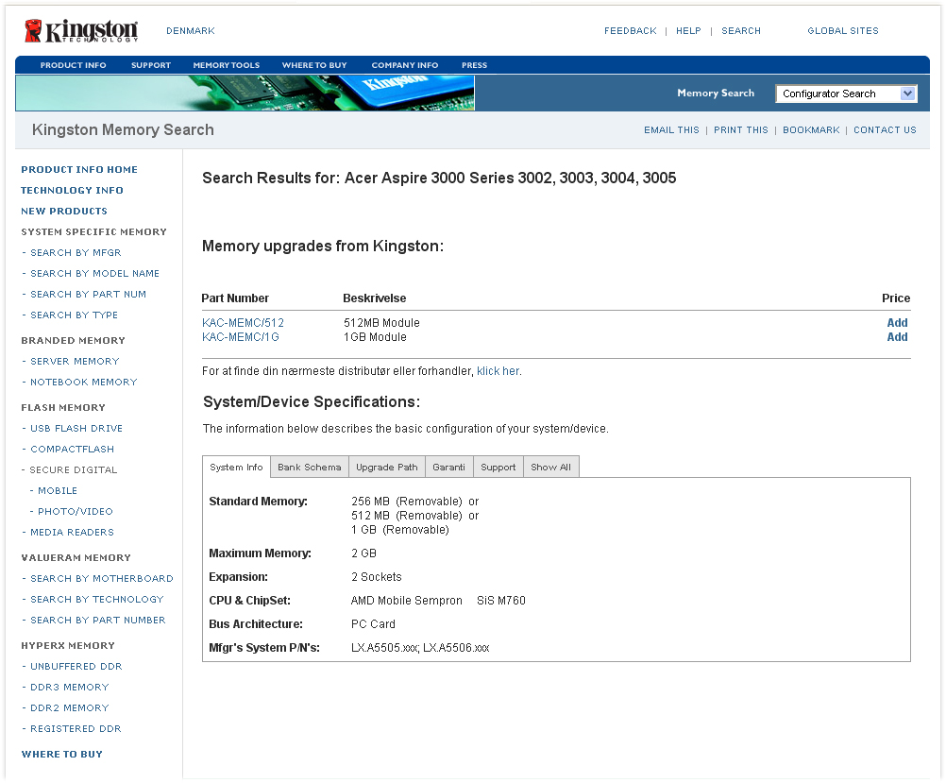Open the Configurator Search dropdown
The height and width of the screenshot is (783, 946).
coord(846,94)
